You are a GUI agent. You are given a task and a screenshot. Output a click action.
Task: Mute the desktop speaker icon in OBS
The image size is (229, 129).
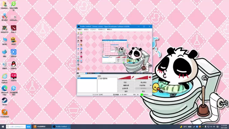(150, 77)
